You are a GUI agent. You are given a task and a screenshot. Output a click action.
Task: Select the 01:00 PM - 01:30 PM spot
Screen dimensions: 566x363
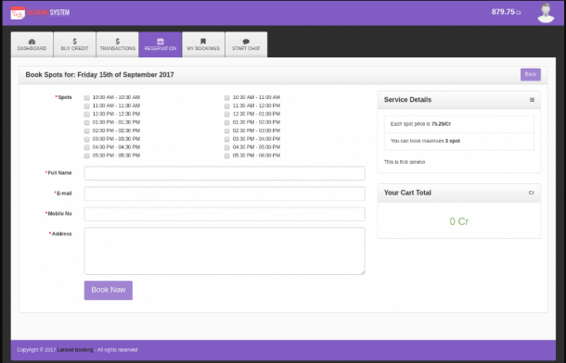pyautogui.click(x=86, y=122)
